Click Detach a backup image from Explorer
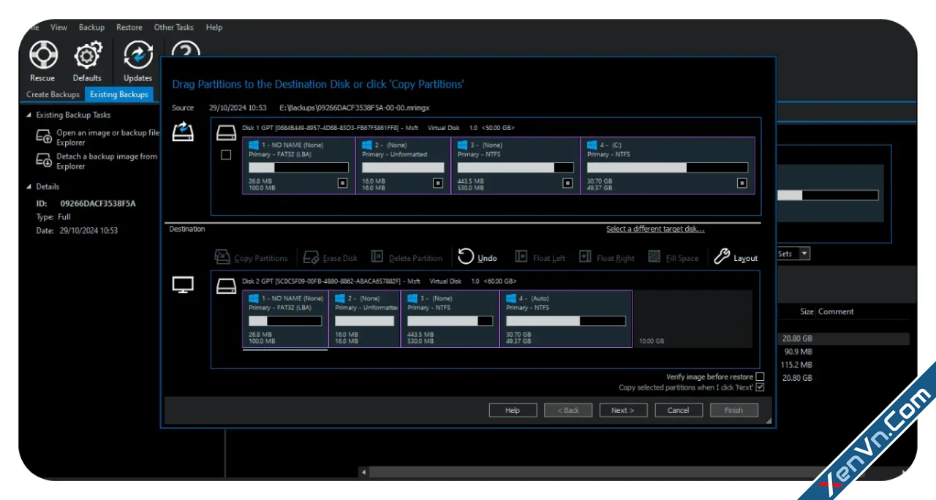 [107, 161]
